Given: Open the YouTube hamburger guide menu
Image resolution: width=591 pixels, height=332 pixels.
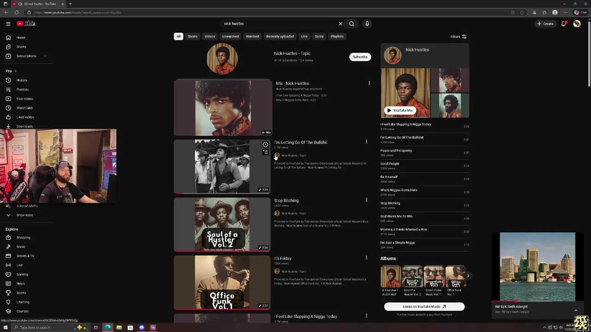Looking at the screenshot, I should click(x=8, y=24).
